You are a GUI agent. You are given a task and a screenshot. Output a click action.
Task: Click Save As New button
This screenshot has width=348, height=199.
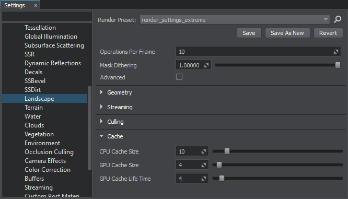pyautogui.click(x=287, y=33)
